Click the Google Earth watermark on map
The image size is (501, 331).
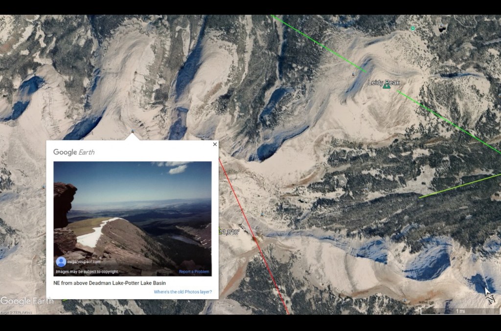(x=27, y=301)
